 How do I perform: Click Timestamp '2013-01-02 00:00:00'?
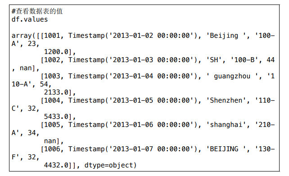(x=132, y=36)
